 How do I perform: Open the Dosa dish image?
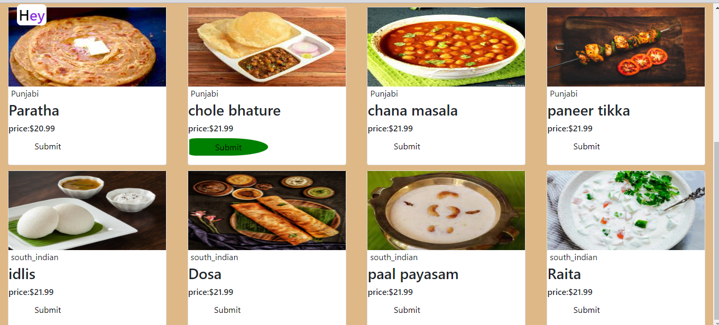266,210
